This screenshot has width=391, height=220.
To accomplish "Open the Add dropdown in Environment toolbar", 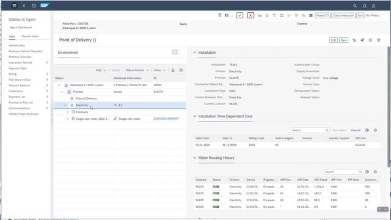I will point(101,70).
